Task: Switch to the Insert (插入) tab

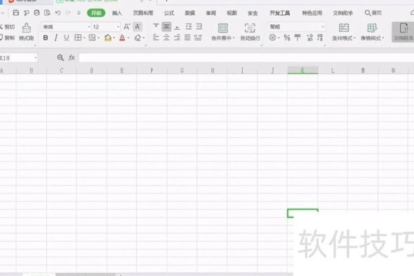Action: coord(117,13)
